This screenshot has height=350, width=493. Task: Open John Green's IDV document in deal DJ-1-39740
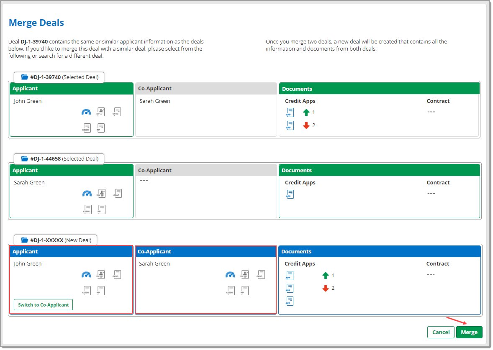pos(100,112)
